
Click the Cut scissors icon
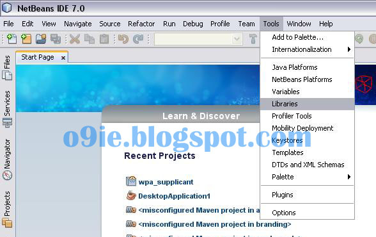click(75, 38)
